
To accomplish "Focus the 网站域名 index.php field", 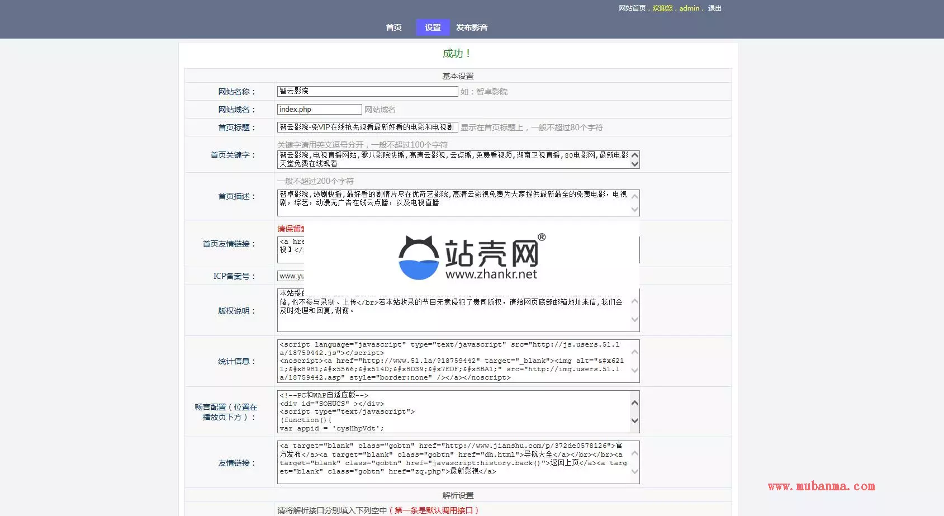I will click(319, 110).
